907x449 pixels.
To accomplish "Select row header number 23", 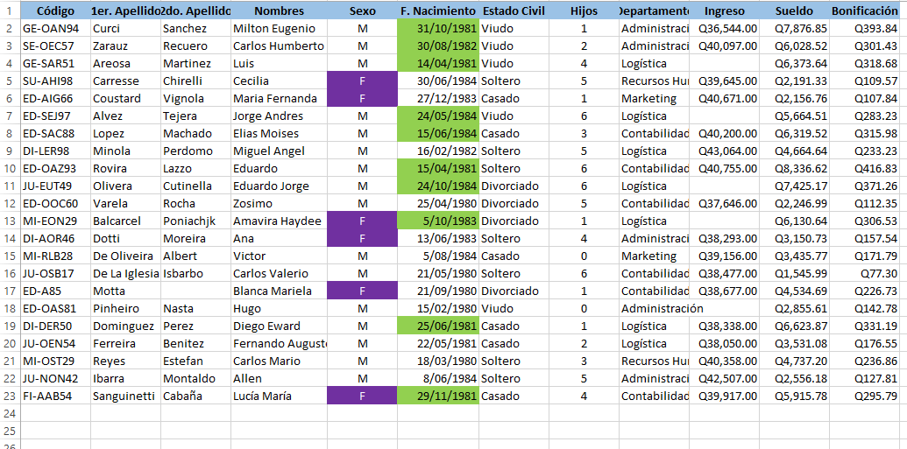I will point(10,396).
